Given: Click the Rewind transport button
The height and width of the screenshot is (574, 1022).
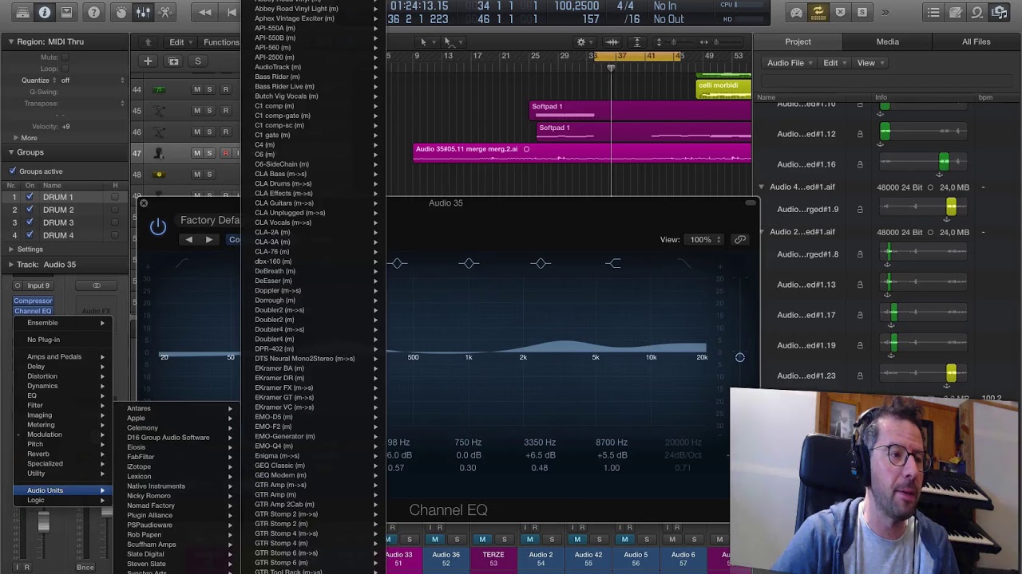Looking at the screenshot, I should (205, 12).
